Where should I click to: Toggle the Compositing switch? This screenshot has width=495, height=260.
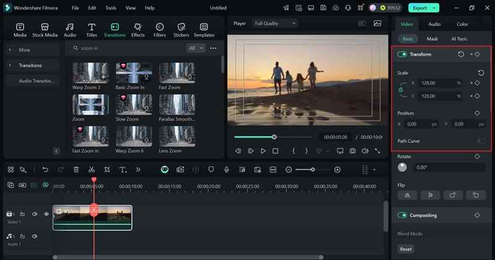coord(402,215)
